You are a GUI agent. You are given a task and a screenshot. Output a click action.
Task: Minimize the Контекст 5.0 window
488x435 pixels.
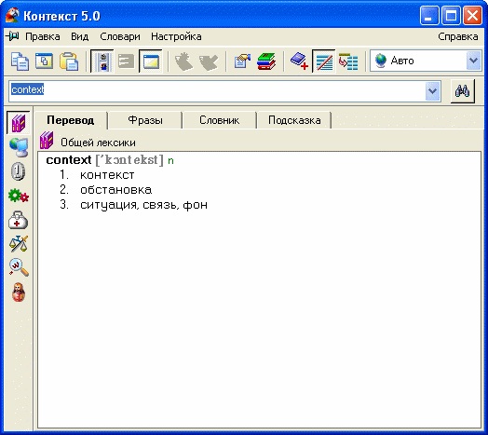(x=429, y=15)
